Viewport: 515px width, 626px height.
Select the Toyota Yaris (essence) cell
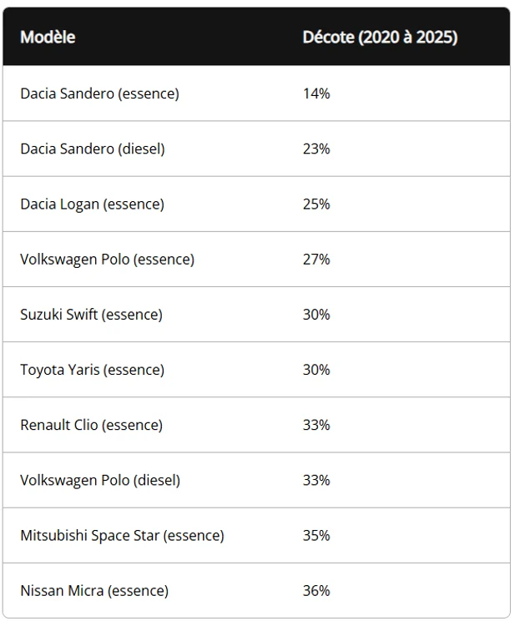92,369
